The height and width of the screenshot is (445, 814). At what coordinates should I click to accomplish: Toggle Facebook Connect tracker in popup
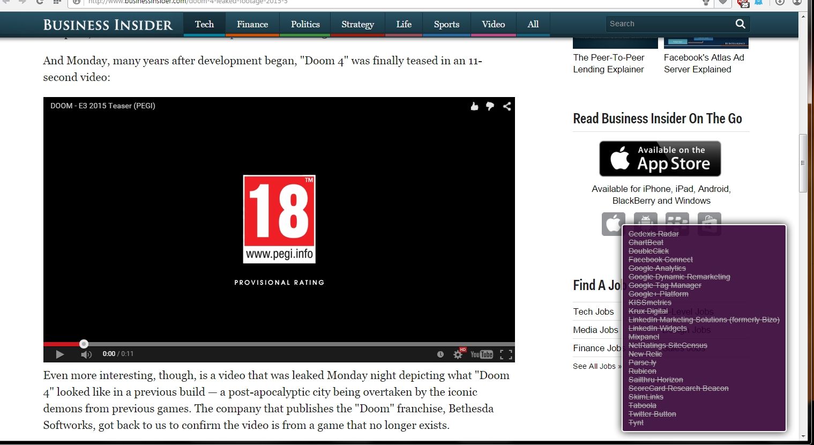tap(660, 259)
